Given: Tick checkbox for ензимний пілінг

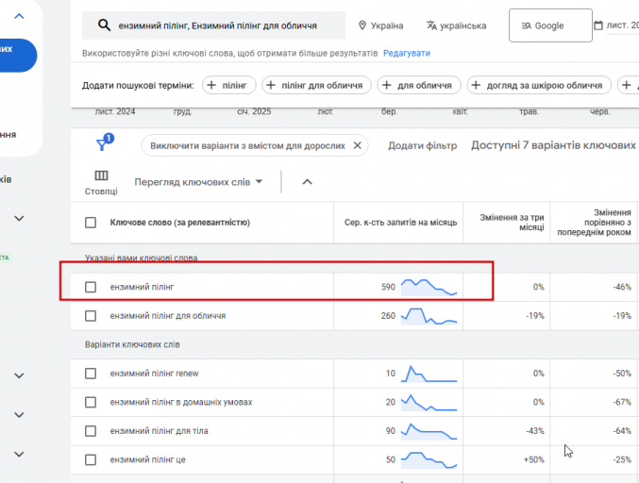Looking at the screenshot, I should (91, 287).
